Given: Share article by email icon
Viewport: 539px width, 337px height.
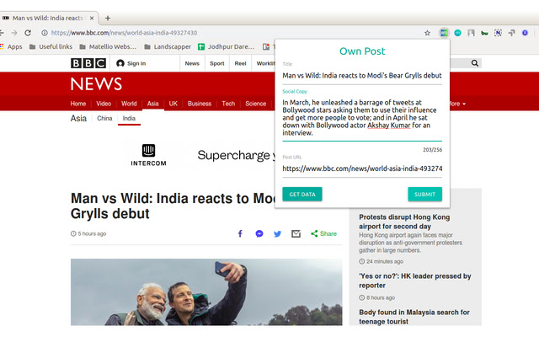Looking at the screenshot, I should coord(296,234).
